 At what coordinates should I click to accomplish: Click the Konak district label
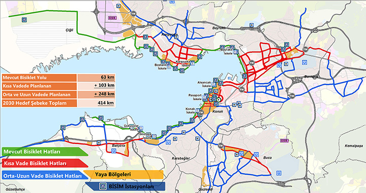[218, 111]
